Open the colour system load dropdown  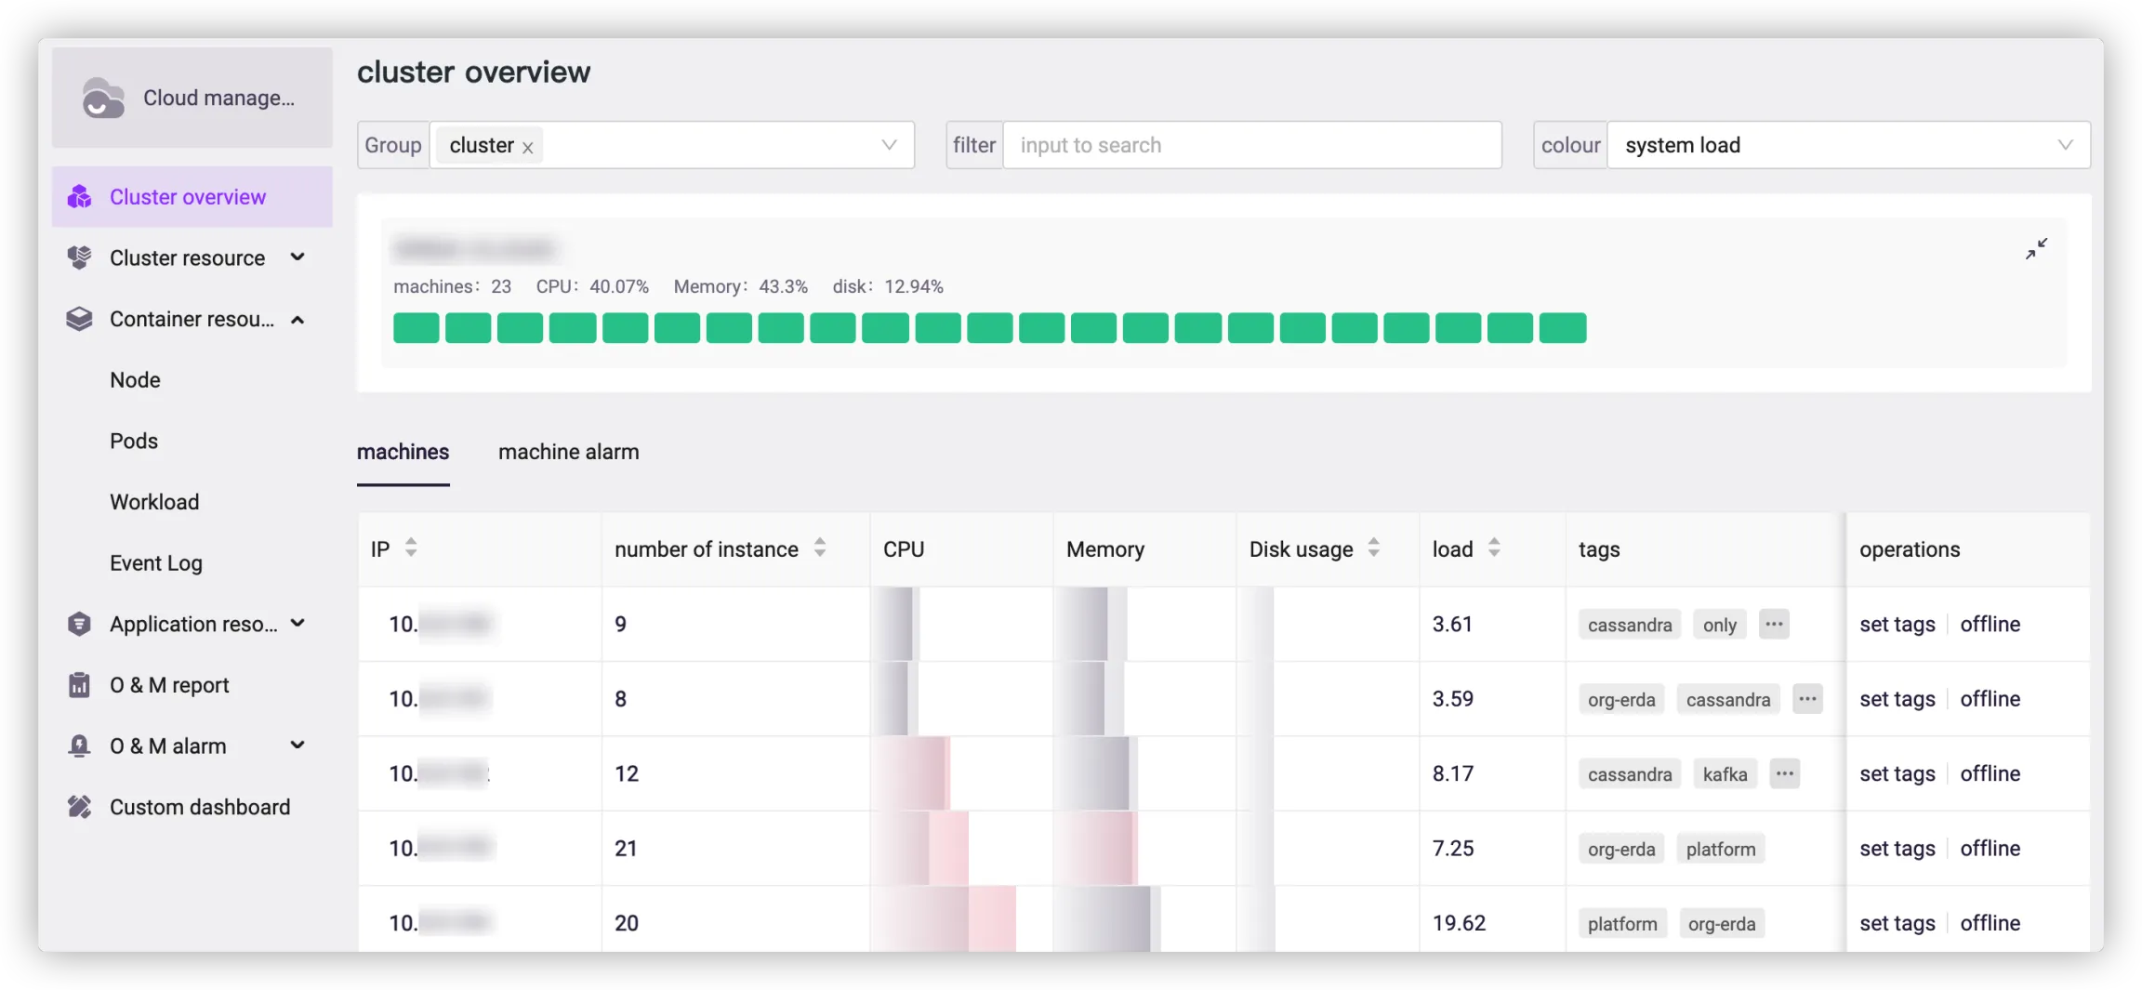click(x=2065, y=145)
